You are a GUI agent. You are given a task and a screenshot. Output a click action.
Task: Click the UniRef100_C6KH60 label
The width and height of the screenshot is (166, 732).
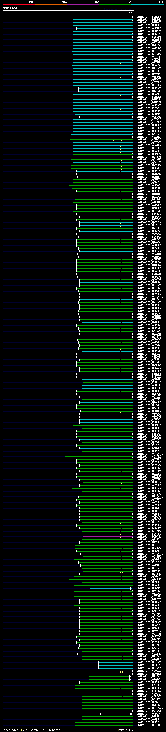149,357
